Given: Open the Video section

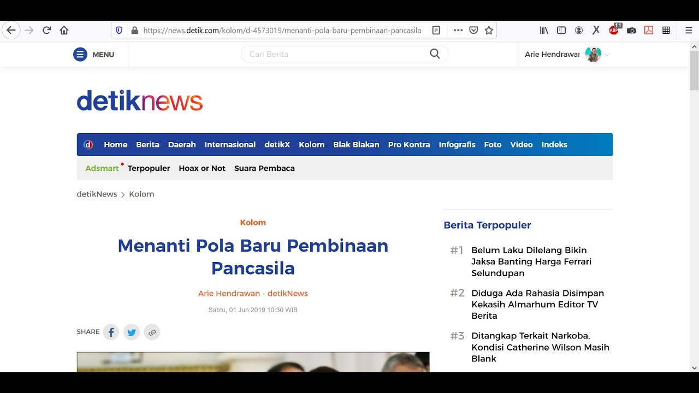Looking at the screenshot, I should coord(522,145).
